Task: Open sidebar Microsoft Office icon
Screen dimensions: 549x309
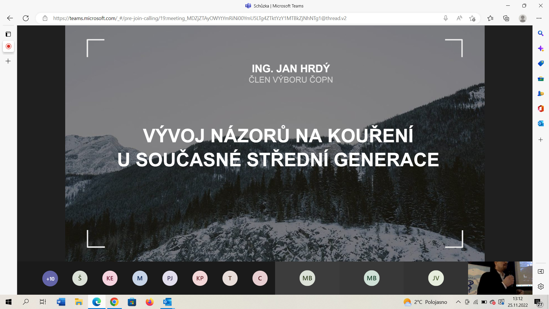Action: 541,108
